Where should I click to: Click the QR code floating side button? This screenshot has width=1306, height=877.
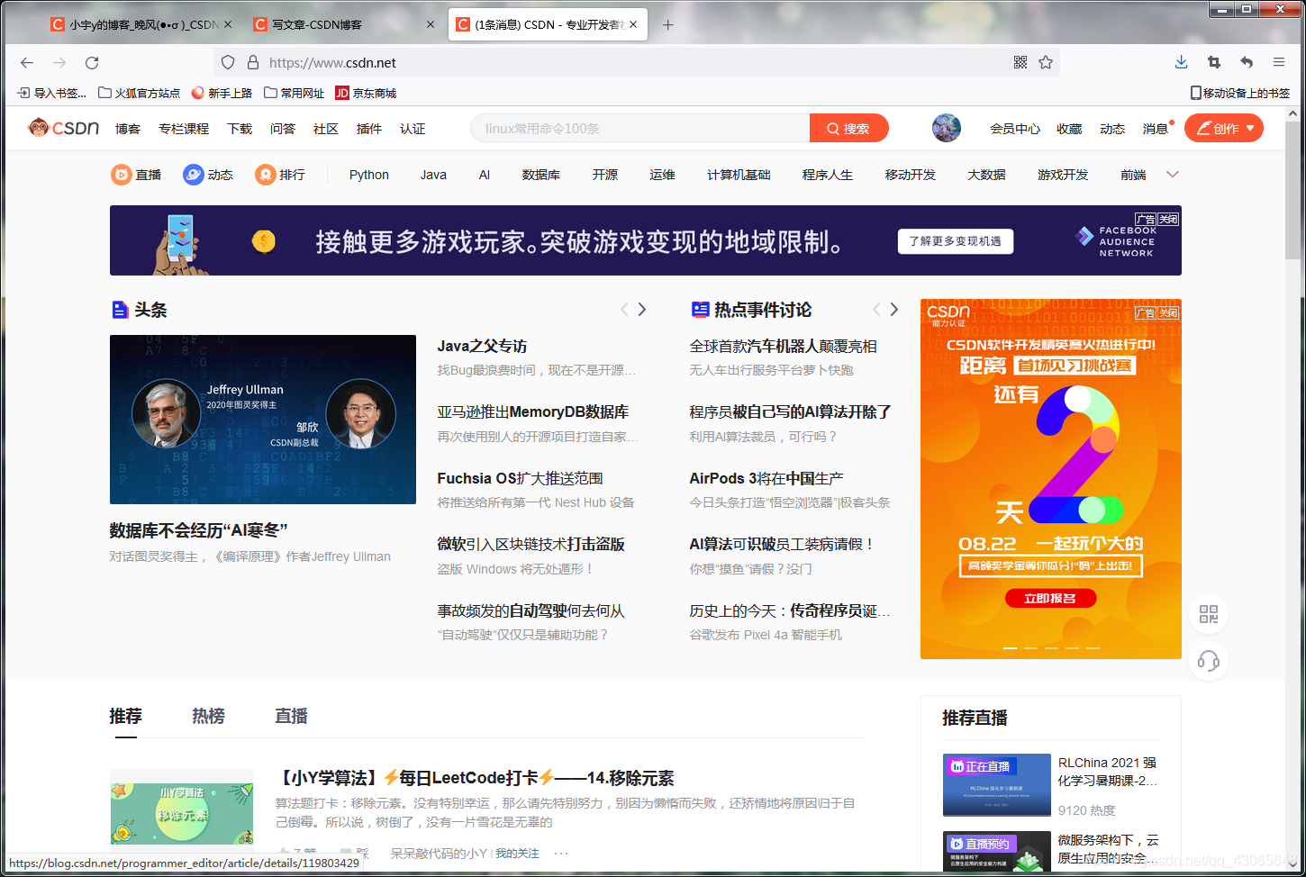[1209, 614]
